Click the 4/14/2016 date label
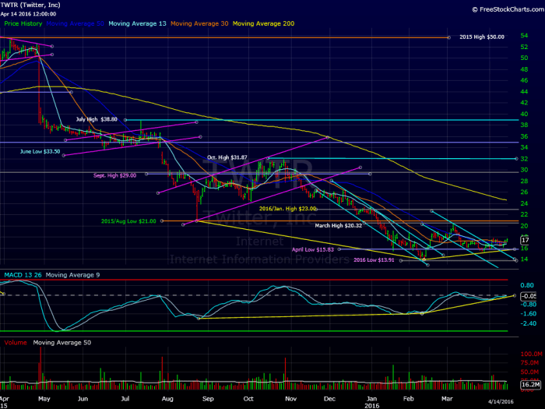The width and height of the screenshot is (545, 409). click(501, 401)
